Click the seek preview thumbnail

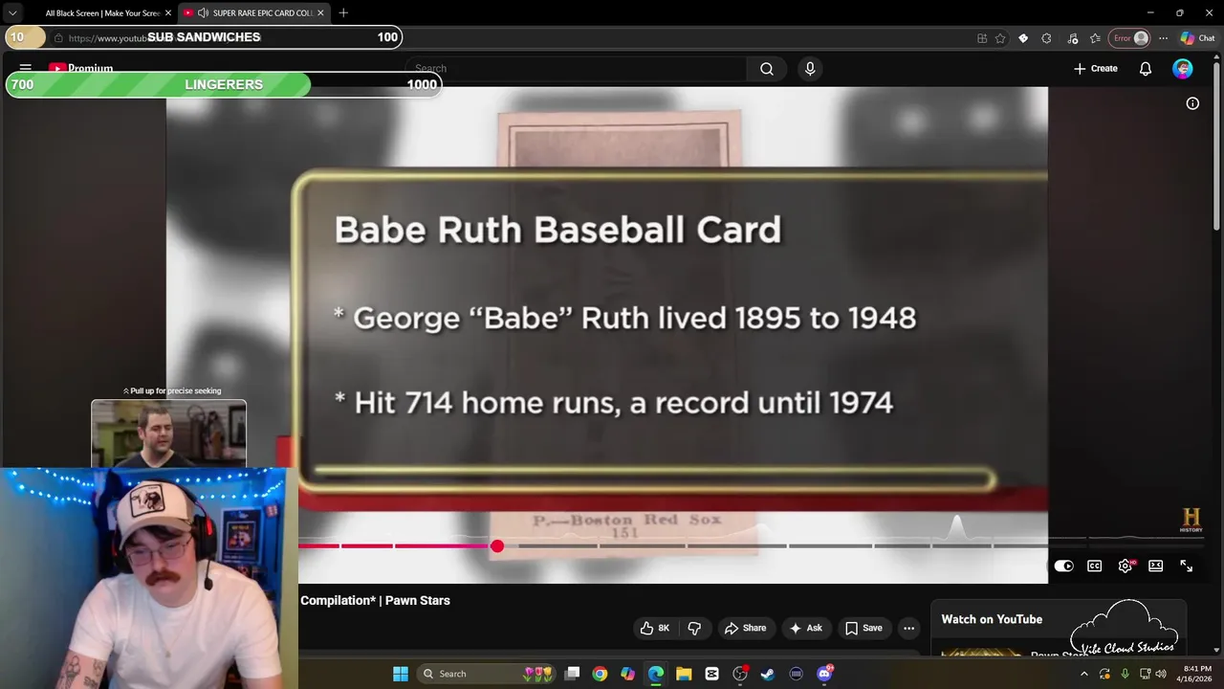pos(168,433)
